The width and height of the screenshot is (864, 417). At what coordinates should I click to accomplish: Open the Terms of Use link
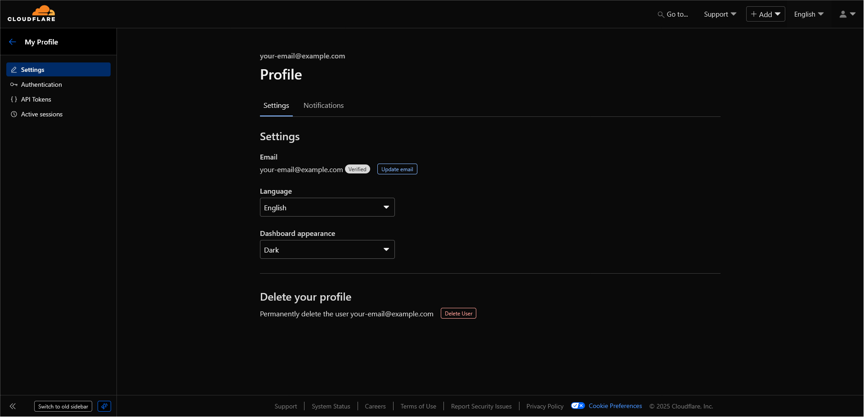[418, 406]
